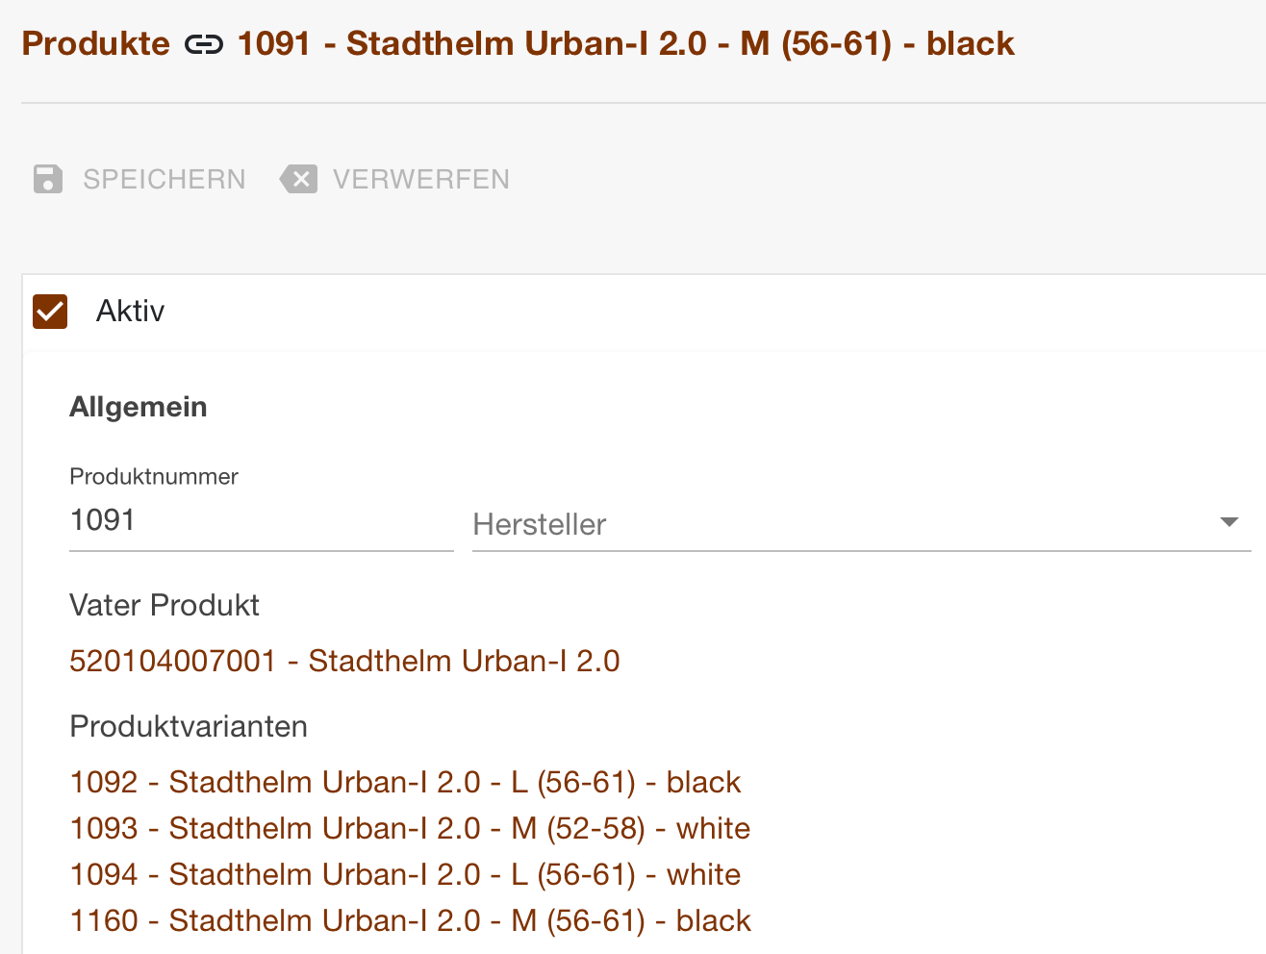The width and height of the screenshot is (1266, 954).
Task: Open variant 1160 - Stadthelm Urban-I 2.0 - M black
Action: 410,920
